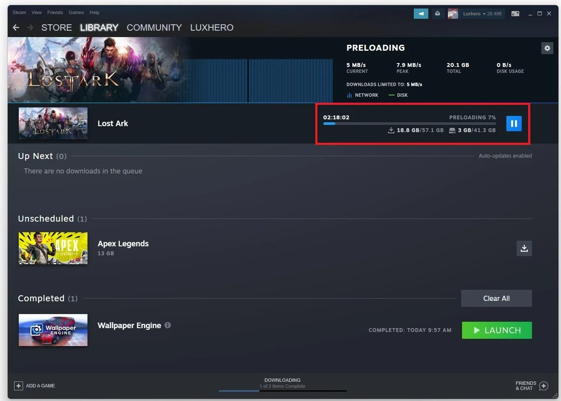Open the inbox envelope icon
Screen dimensions: 561x401
click(437, 14)
